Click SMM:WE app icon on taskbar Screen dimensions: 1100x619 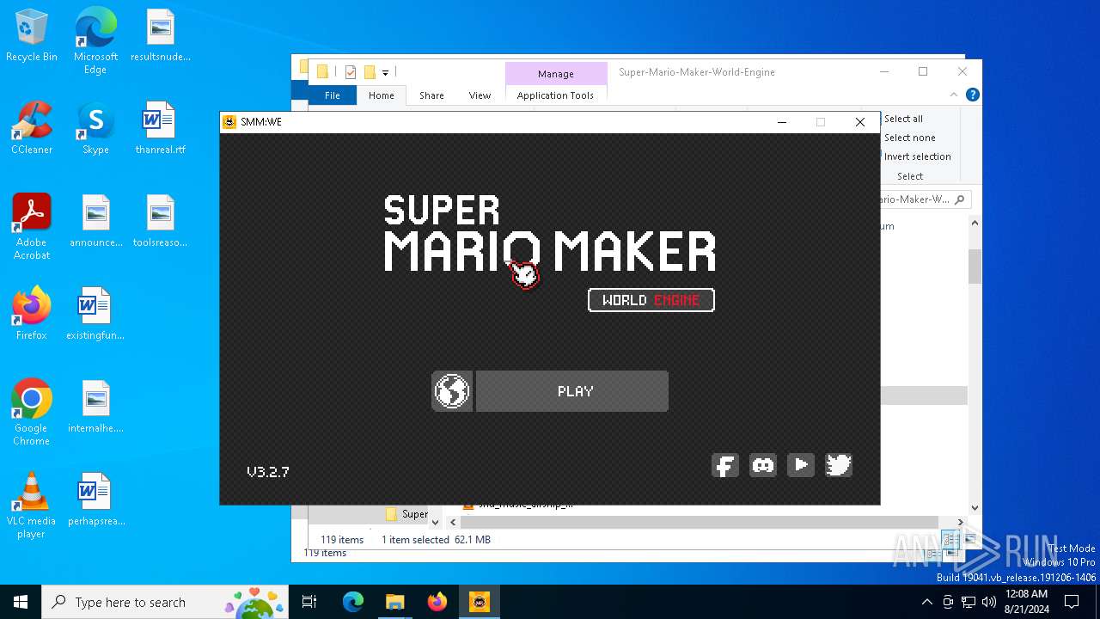coord(479,602)
